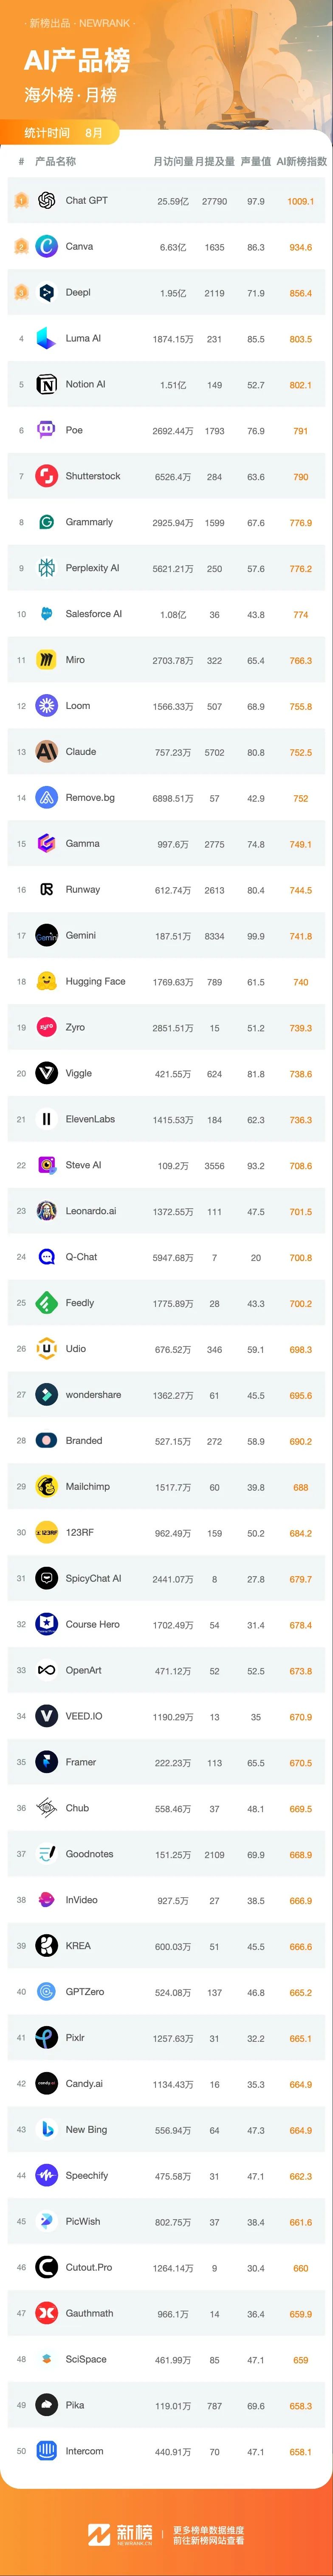Click the KREA logo icon

tap(46, 1946)
